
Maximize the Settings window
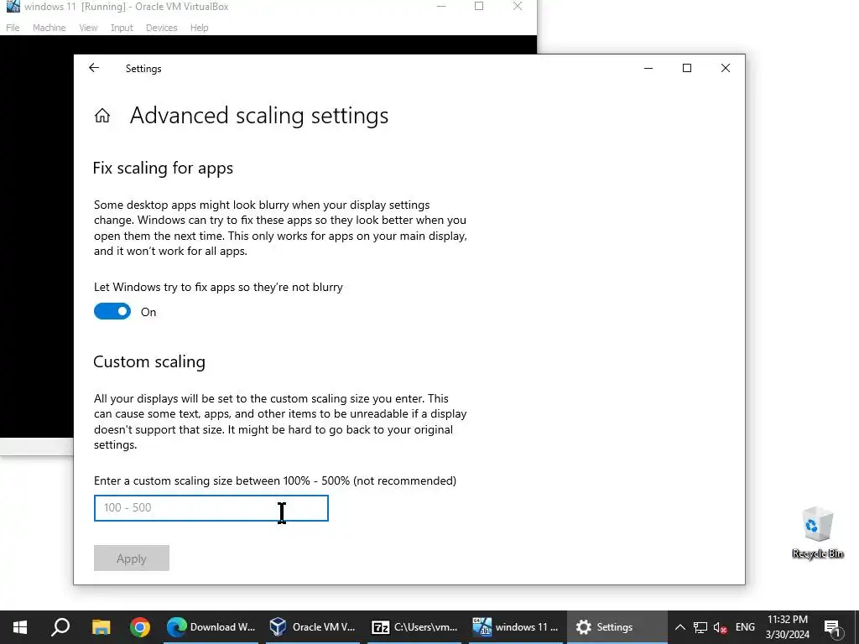[687, 68]
